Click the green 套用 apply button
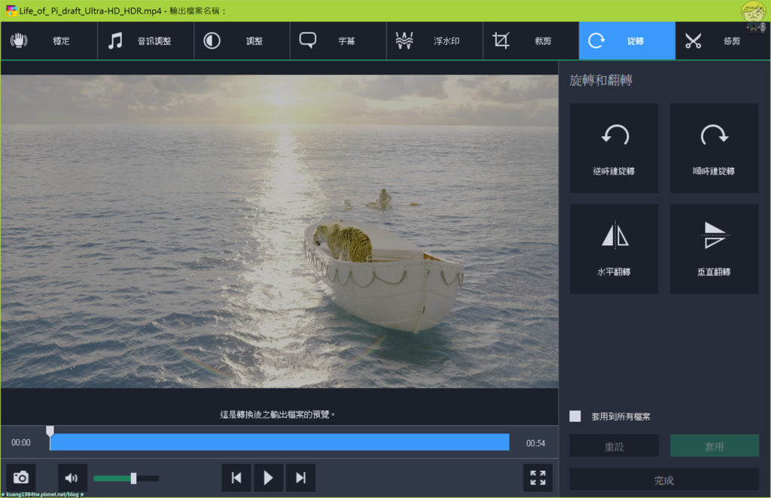771x498 pixels. (715, 446)
